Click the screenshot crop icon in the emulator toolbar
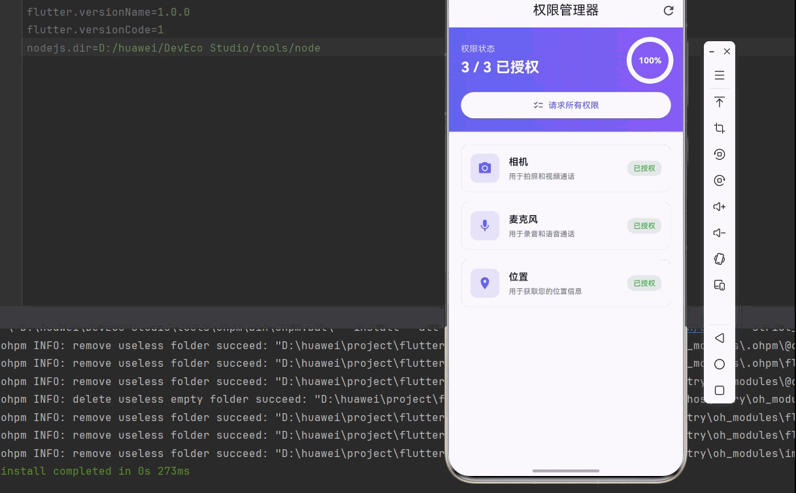This screenshot has width=796, height=493. 719,128
